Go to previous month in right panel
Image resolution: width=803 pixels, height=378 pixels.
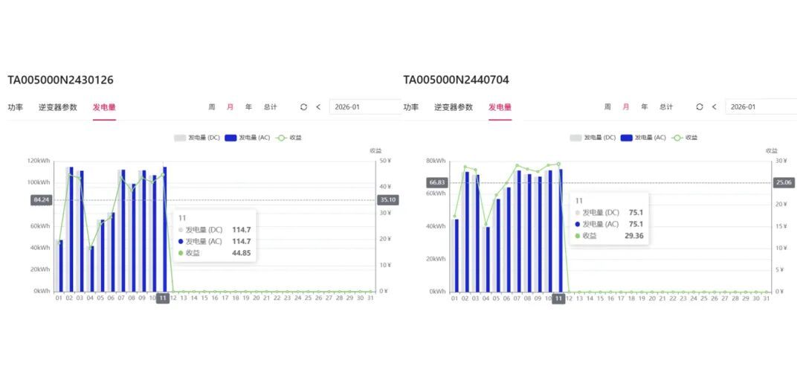coord(715,107)
